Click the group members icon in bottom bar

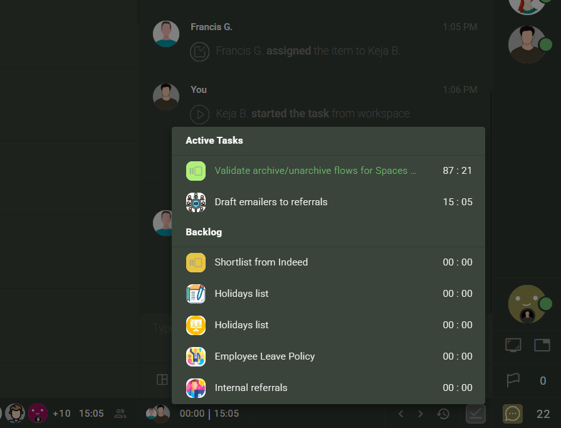pos(120,414)
